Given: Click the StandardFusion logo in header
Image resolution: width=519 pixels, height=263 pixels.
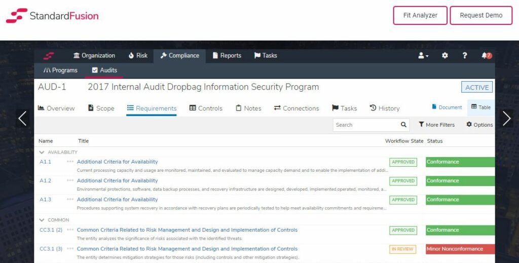Looking at the screenshot, I should click(52, 15).
